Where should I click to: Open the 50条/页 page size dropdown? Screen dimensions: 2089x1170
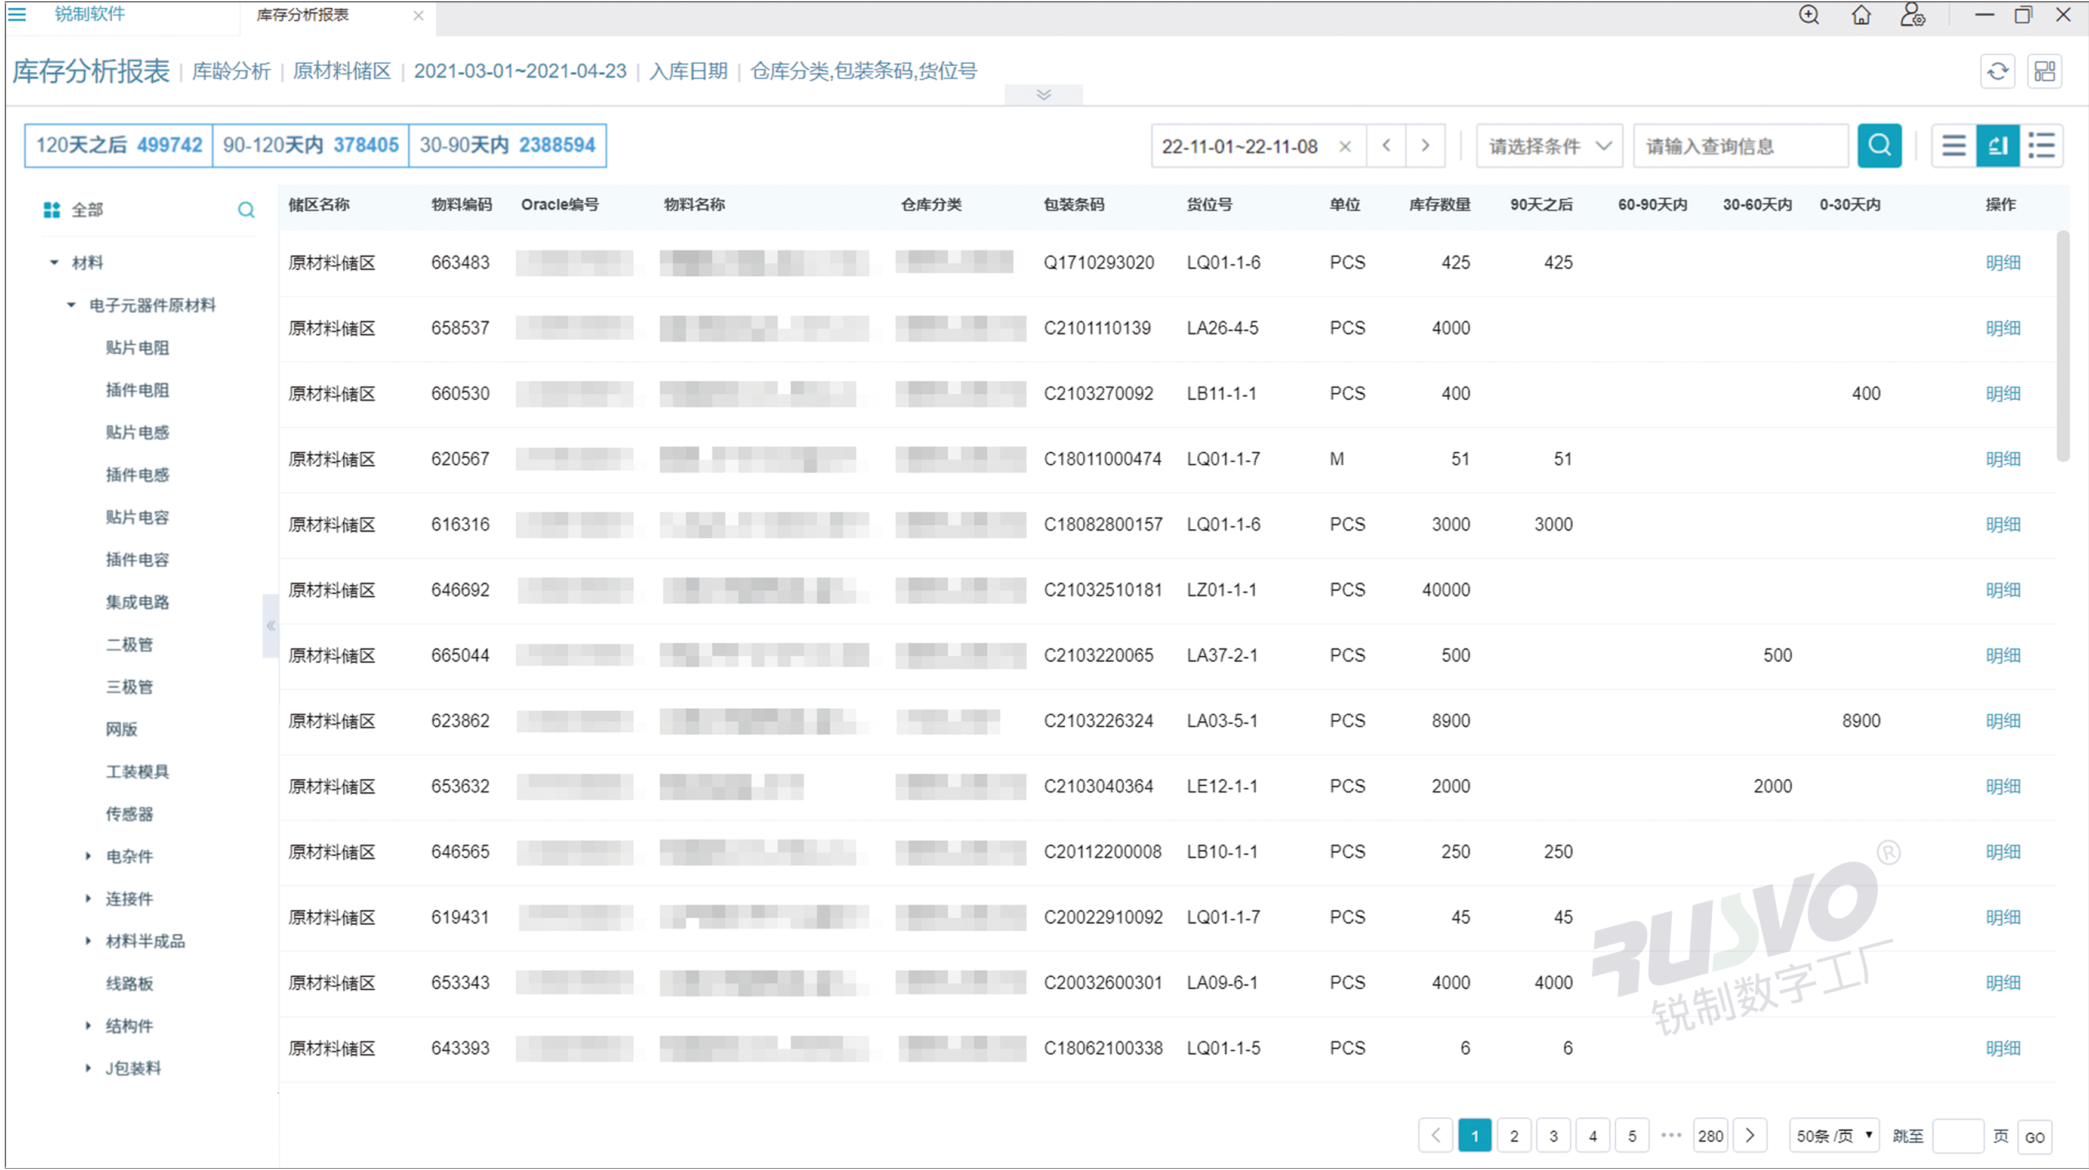pyautogui.click(x=1833, y=1136)
